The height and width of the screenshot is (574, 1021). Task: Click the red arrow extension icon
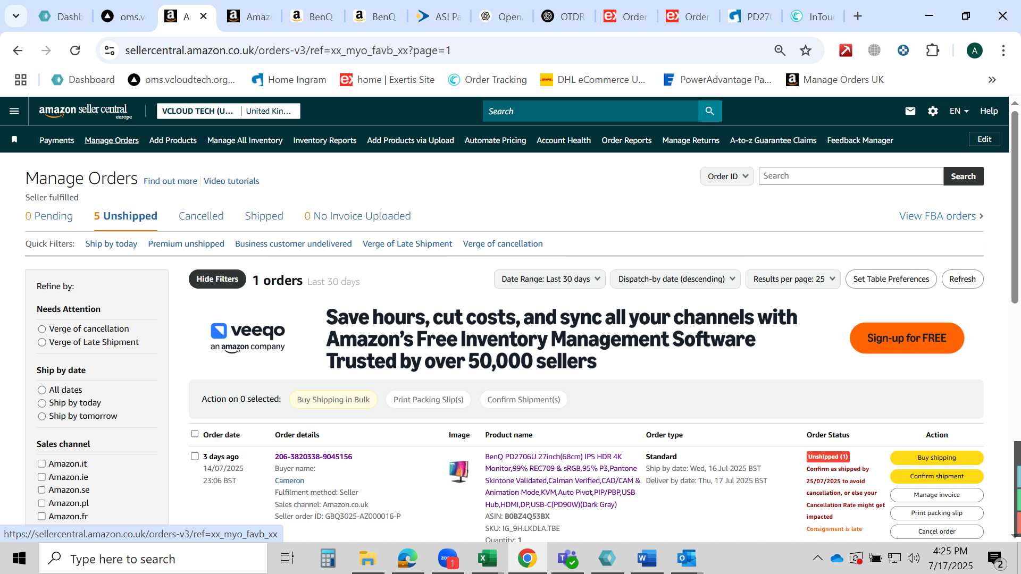[846, 50]
